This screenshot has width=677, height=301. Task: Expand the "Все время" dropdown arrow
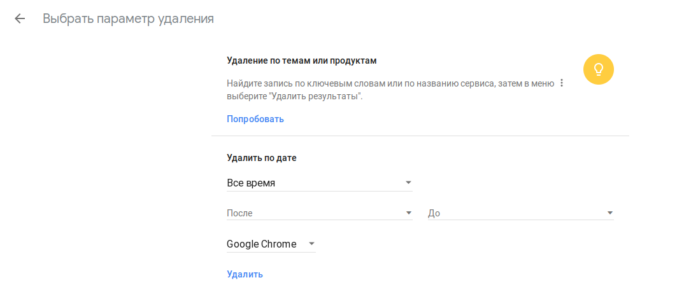pyautogui.click(x=408, y=183)
